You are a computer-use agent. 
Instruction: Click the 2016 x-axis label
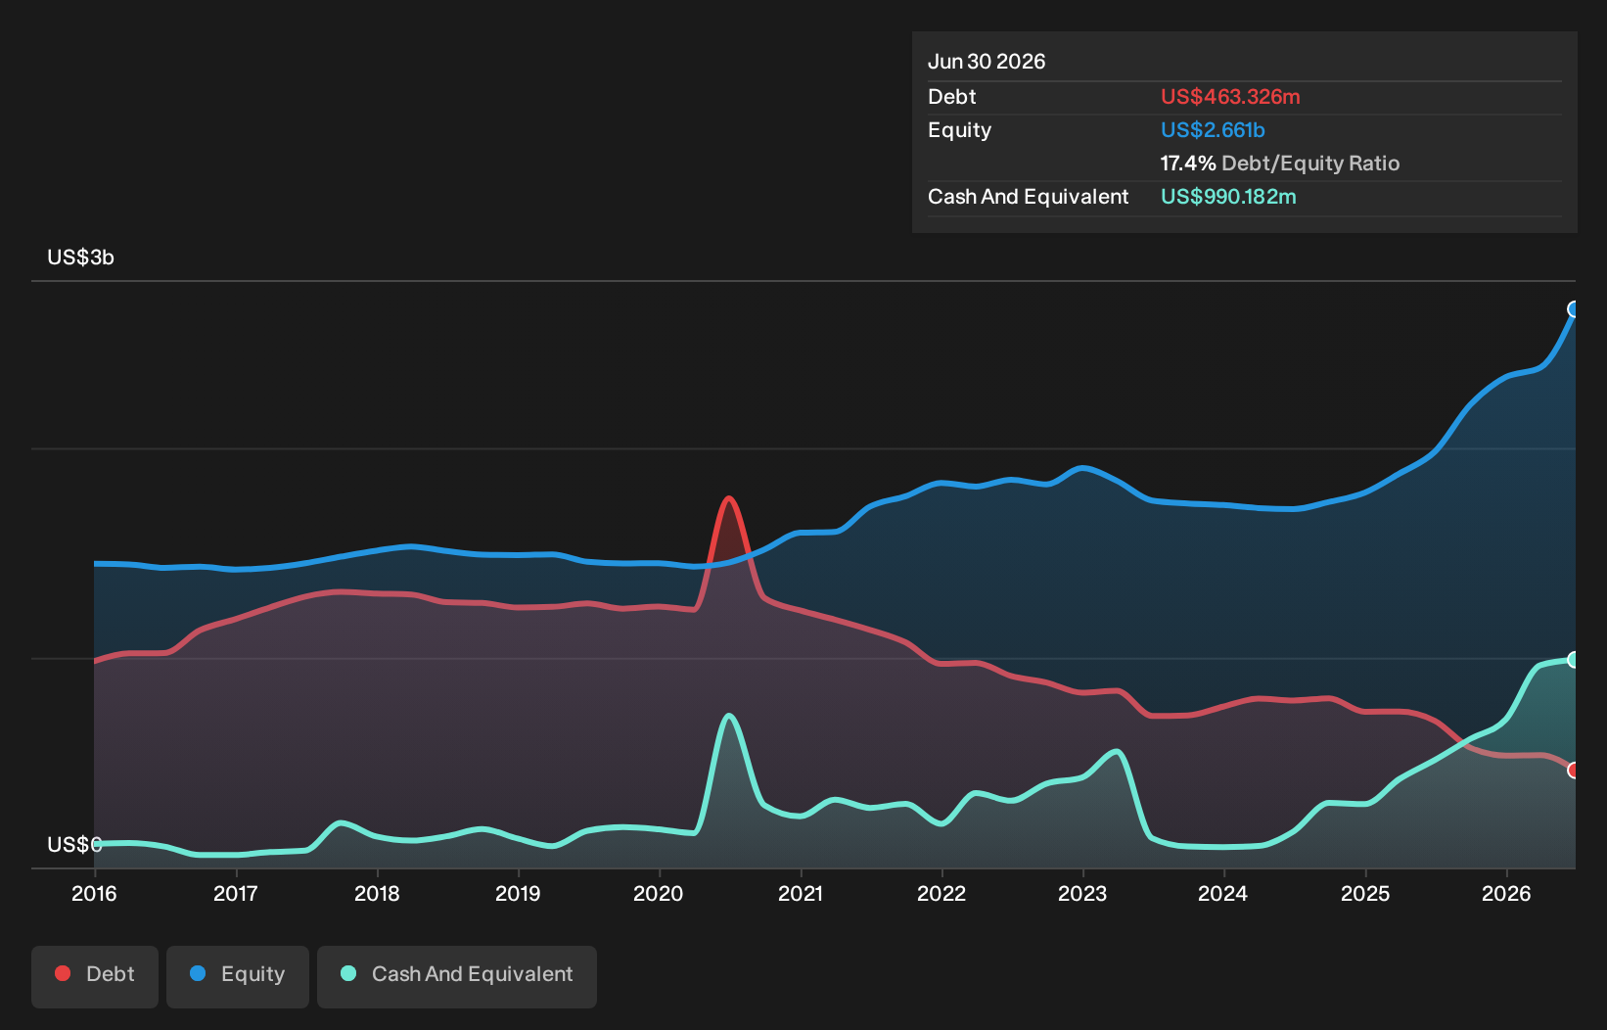[x=94, y=894]
